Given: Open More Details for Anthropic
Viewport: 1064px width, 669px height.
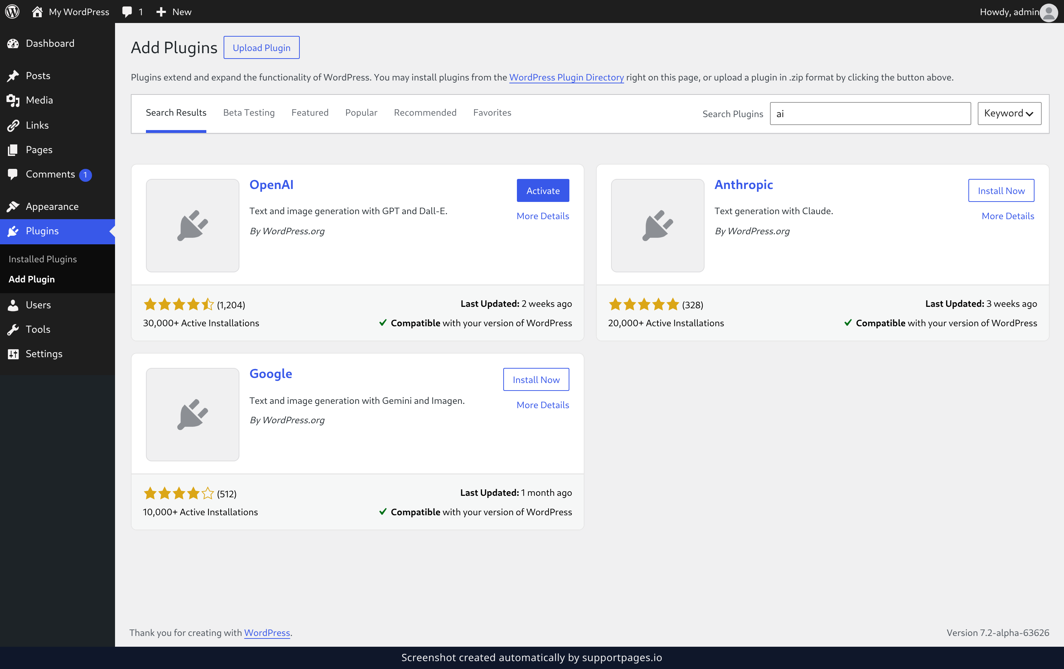Looking at the screenshot, I should coord(1008,216).
